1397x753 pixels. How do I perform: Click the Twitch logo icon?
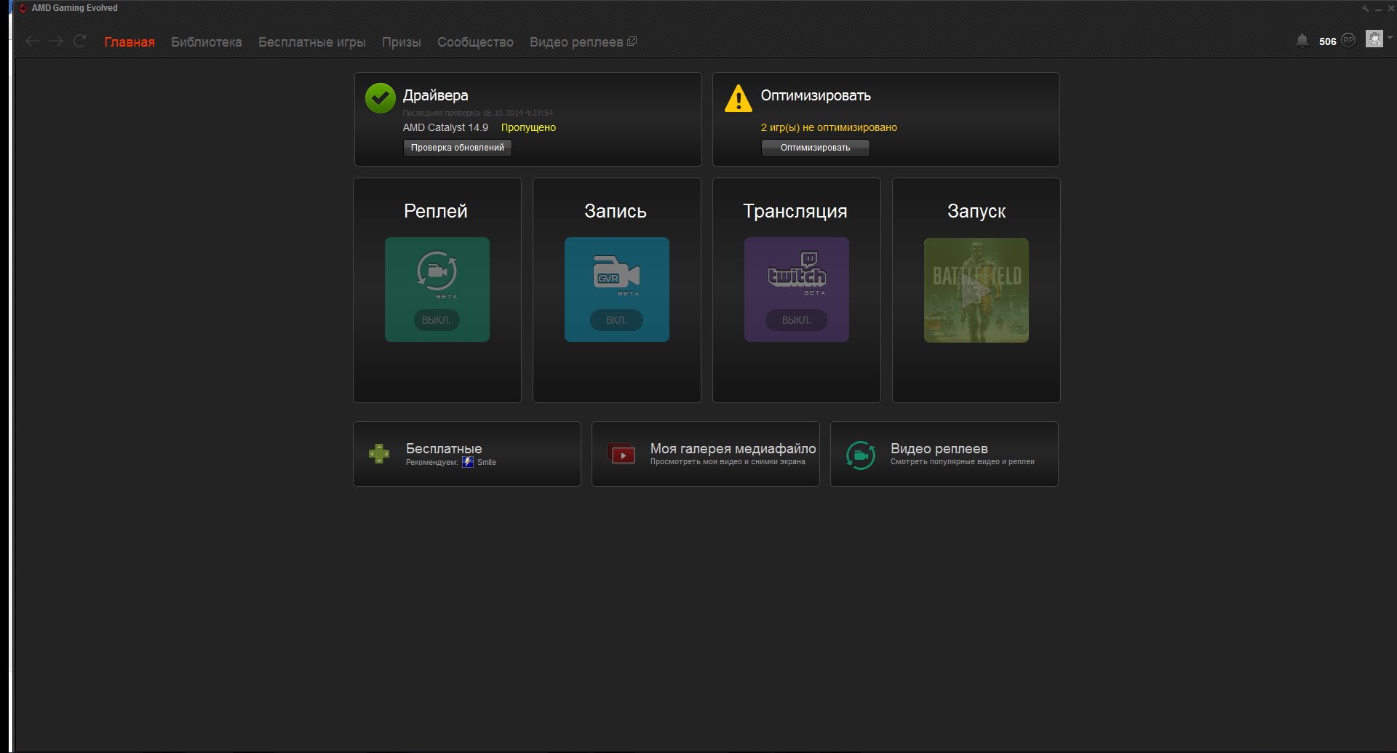point(797,272)
